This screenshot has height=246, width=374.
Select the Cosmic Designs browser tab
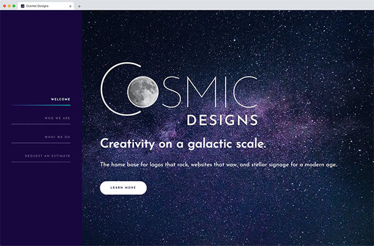click(46, 6)
